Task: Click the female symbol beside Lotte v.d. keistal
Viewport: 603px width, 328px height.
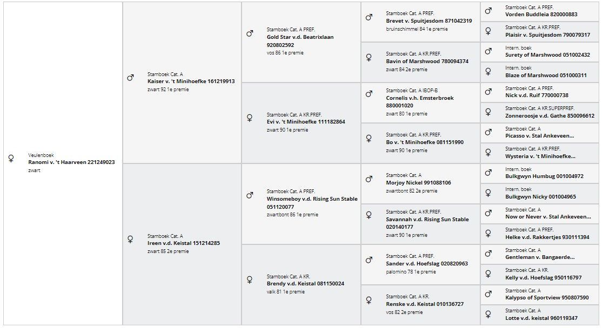Action: [488, 314]
